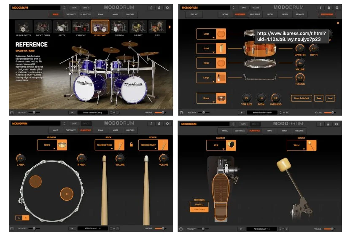
Task: Click info icon in snare play style window
Action: pos(151,123)
